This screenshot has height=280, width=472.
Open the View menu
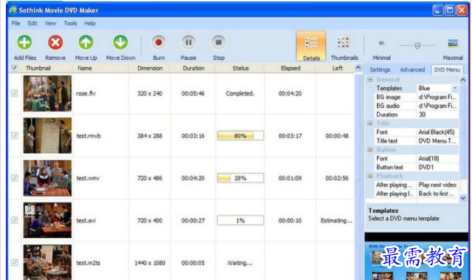(x=51, y=23)
